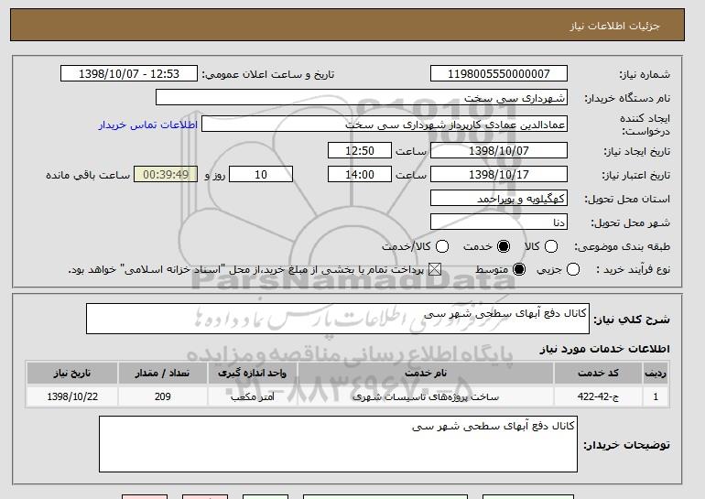Click the remaining days field showing 10
This screenshot has height=499, width=705.
(261, 175)
